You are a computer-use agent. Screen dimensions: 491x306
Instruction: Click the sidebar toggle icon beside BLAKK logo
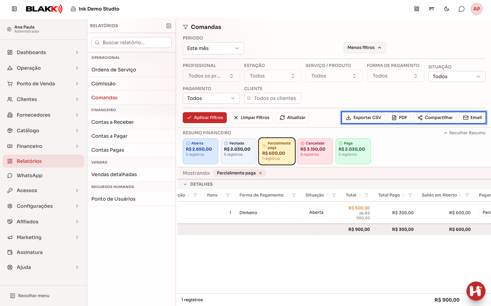14,9
